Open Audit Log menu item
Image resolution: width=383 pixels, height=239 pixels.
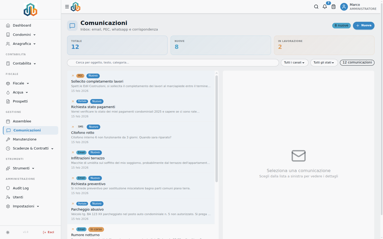pyautogui.click(x=31, y=188)
